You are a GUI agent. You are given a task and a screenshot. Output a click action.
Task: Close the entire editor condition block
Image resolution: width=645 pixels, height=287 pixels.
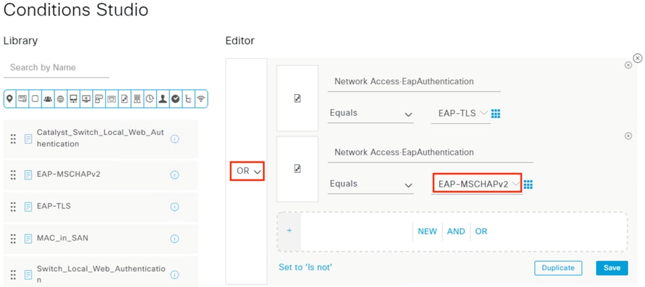coord(638,58)
